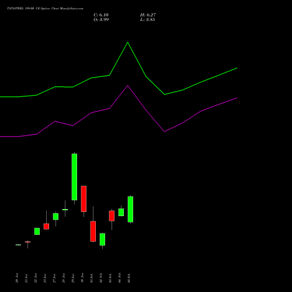Image resolution: width=292 pixels, height=292 pixels.
Task: Click the last green candle above 05 Feb
Action: coord(130,209)
